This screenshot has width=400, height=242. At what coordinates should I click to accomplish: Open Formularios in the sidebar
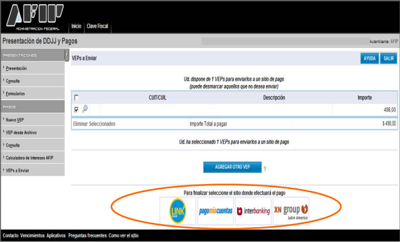click(x=15, y=94)
